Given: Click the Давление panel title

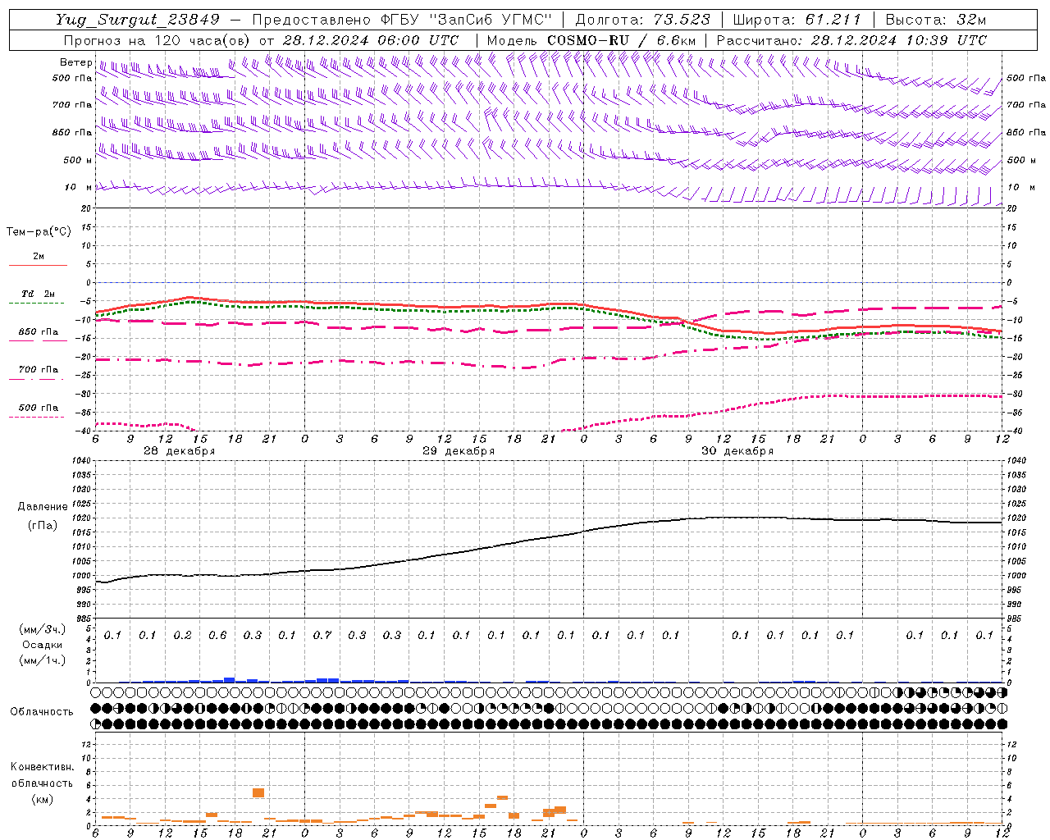Looking at the screenshot, I should click(x=42, y=507).
